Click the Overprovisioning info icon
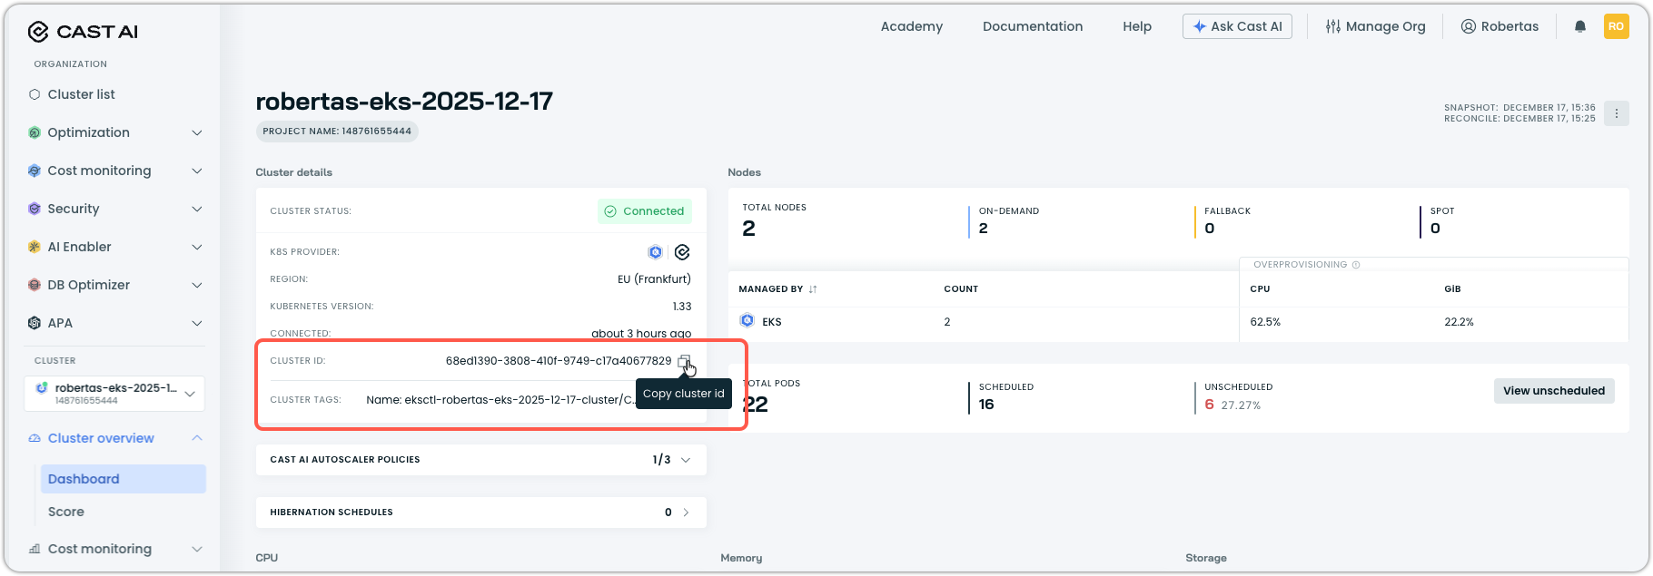1653x576 pixels. (1356, 265)
